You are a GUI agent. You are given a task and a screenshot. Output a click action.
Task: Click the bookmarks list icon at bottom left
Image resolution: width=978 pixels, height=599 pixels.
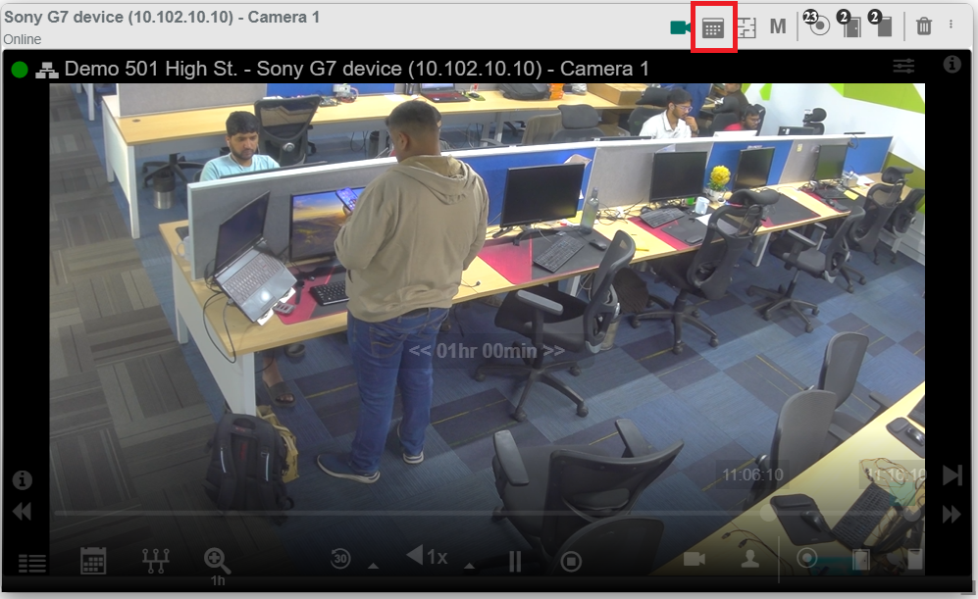[x=32, y=563]
